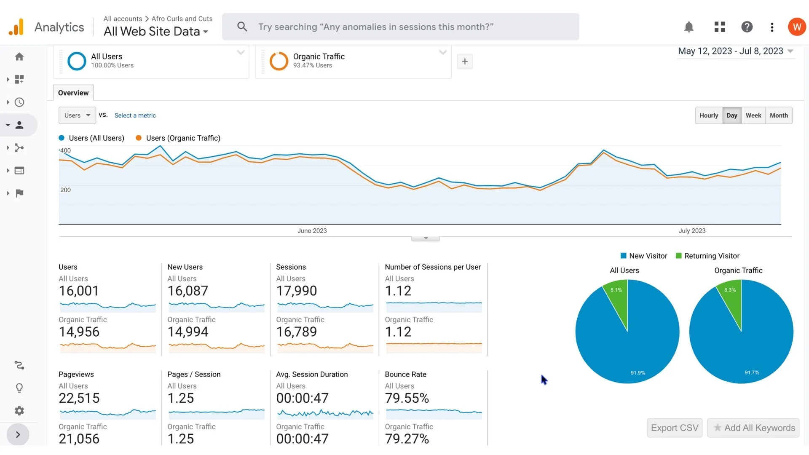Image resolution: width=809 pixels, height=455 pixels.
Task: Open the Admin gear icon
Action: [19, 411]
